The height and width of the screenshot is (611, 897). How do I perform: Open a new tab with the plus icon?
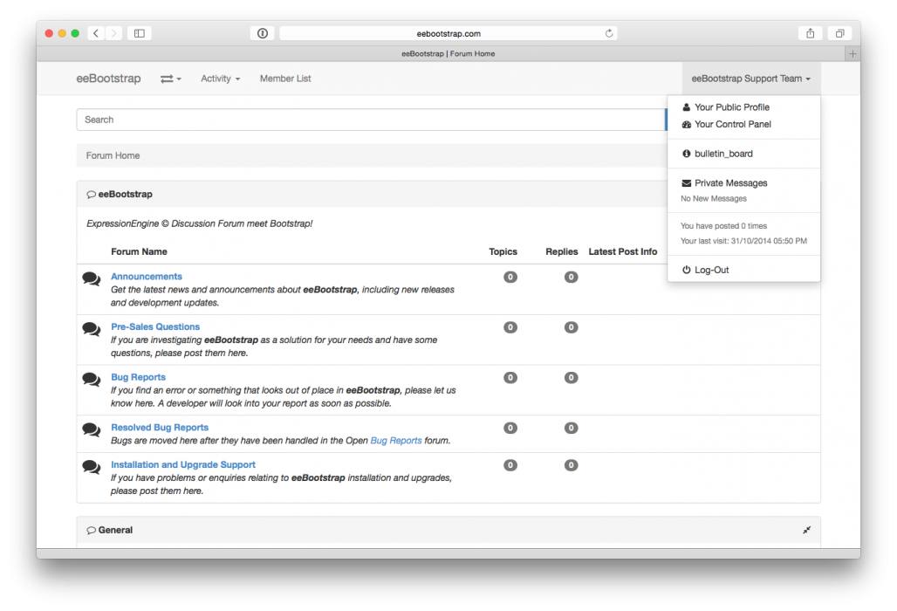(852, 54)
